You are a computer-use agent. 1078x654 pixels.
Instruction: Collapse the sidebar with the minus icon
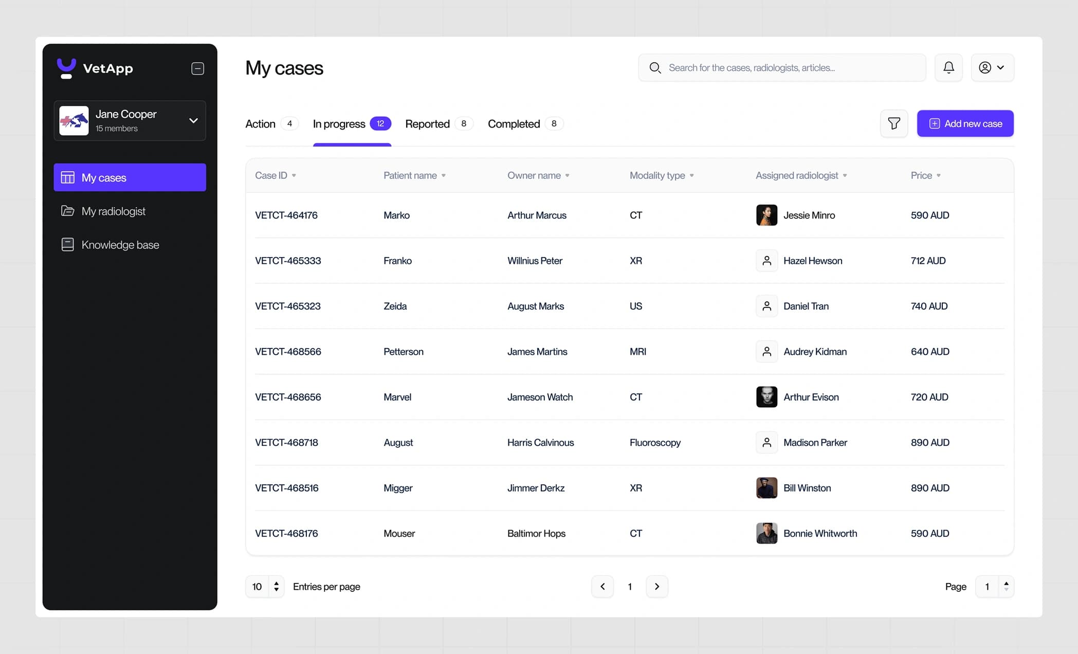197,68
